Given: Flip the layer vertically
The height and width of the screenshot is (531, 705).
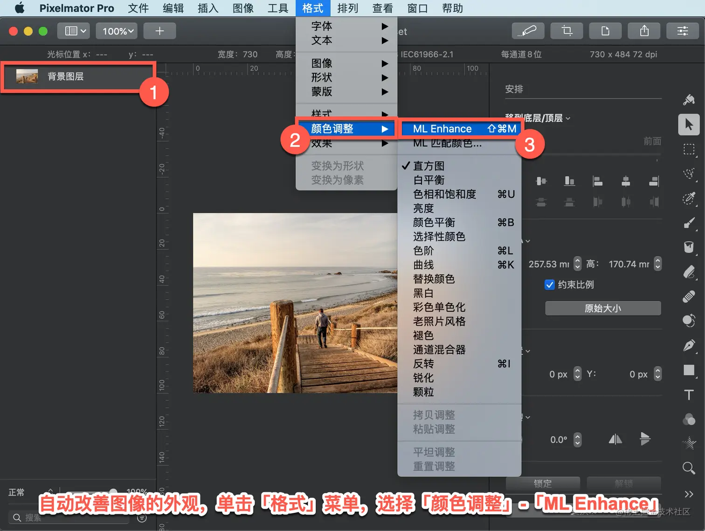Looking at the screenshot, I should point(645,439).
